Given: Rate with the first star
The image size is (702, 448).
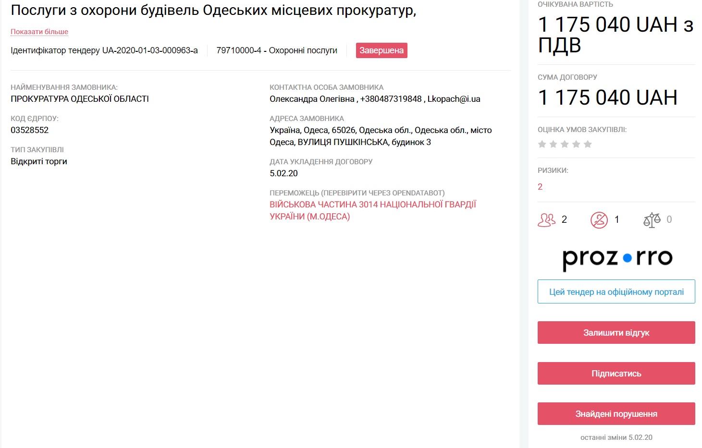Looking at the screenshot, I should point(542,144).
